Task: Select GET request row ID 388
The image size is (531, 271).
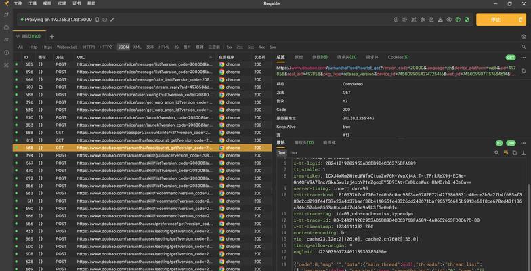Action: pos(142,133)
